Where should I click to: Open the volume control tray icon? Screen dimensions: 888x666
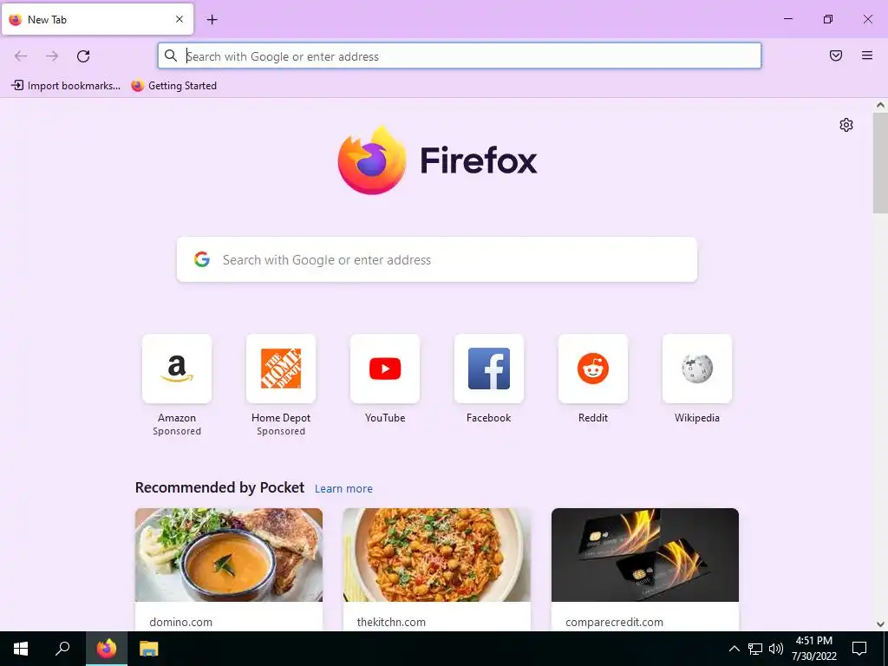pyautogui.click(x=776, y=649)
